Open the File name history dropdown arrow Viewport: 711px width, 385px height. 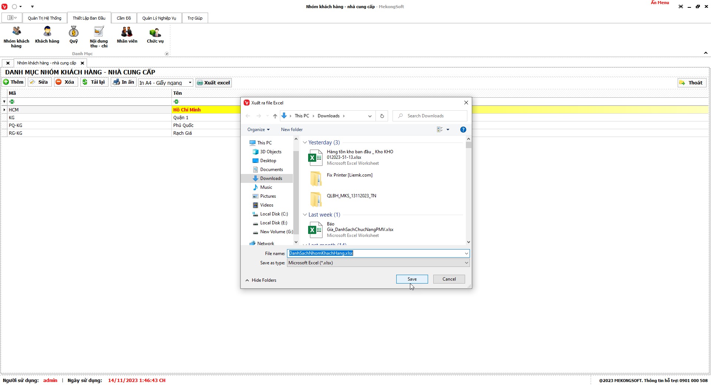[467, 253]
